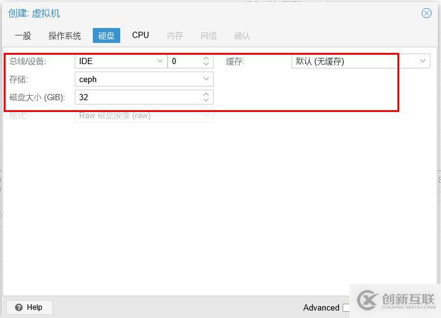Increase disk size with up arrow

point(206,94)
